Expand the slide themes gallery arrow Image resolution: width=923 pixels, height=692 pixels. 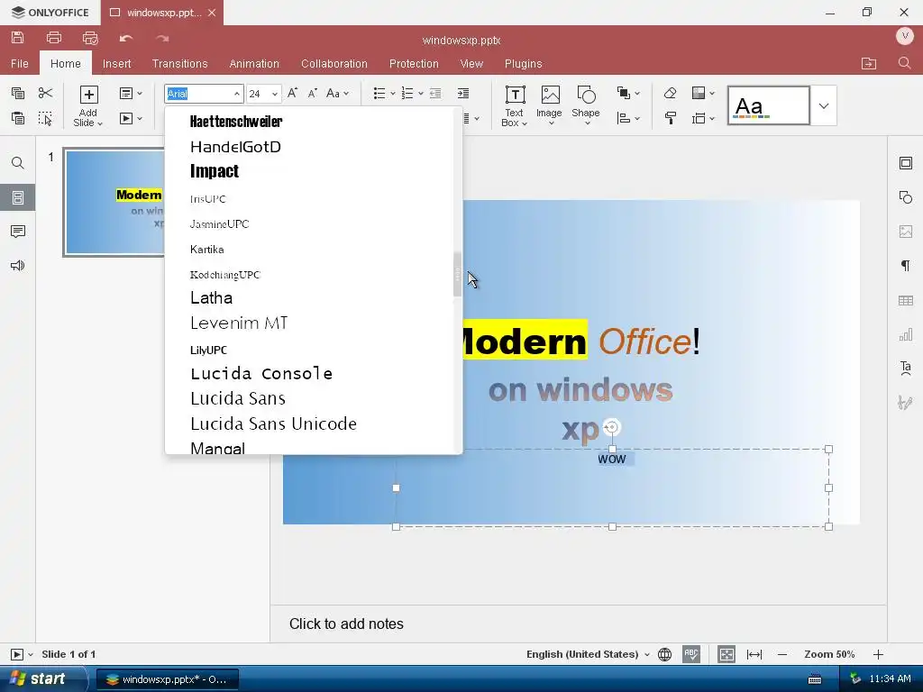point(824,106)
